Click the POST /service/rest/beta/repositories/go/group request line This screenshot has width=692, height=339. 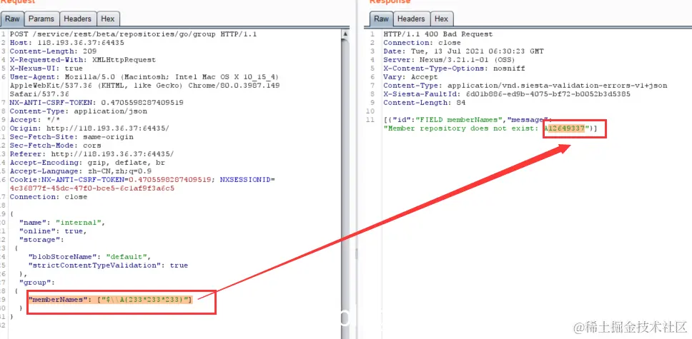133,34
